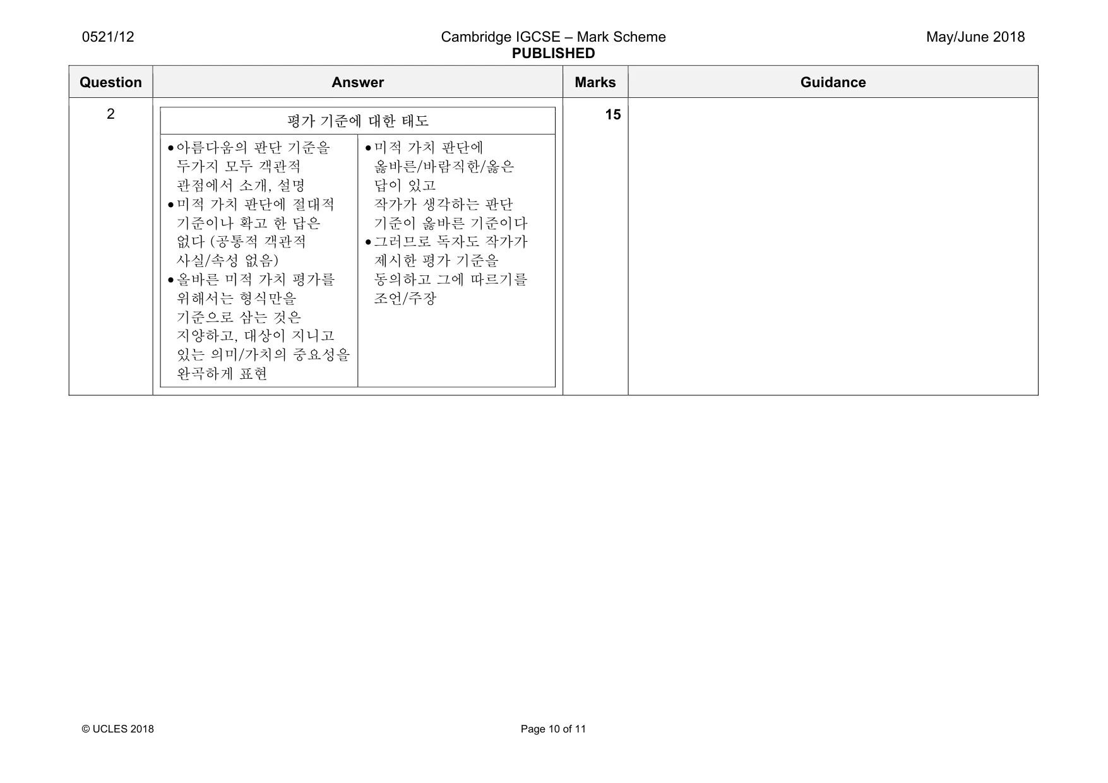The height and width of the screenshot is (783, 1108).
Task: Click the Page 10 of 11 footer
Action: [x=553, y=729]
